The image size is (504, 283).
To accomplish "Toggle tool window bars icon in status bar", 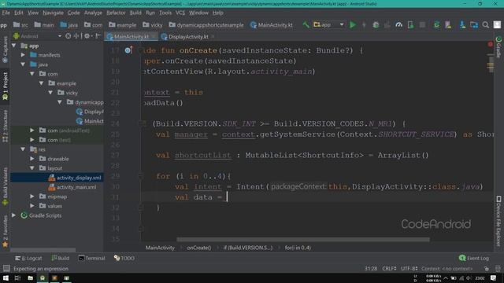I will (x=6, y=268).
